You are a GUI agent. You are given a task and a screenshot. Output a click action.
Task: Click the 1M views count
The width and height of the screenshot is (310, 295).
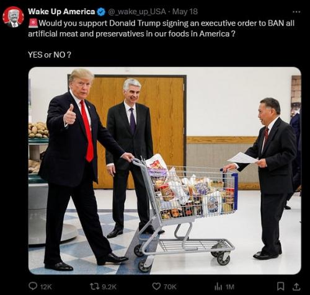point(230,287)
